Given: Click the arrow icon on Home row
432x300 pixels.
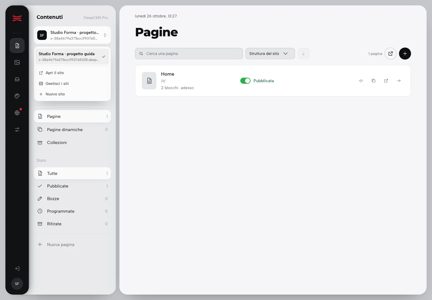Looking at the screenshot, I should point(399,81).
